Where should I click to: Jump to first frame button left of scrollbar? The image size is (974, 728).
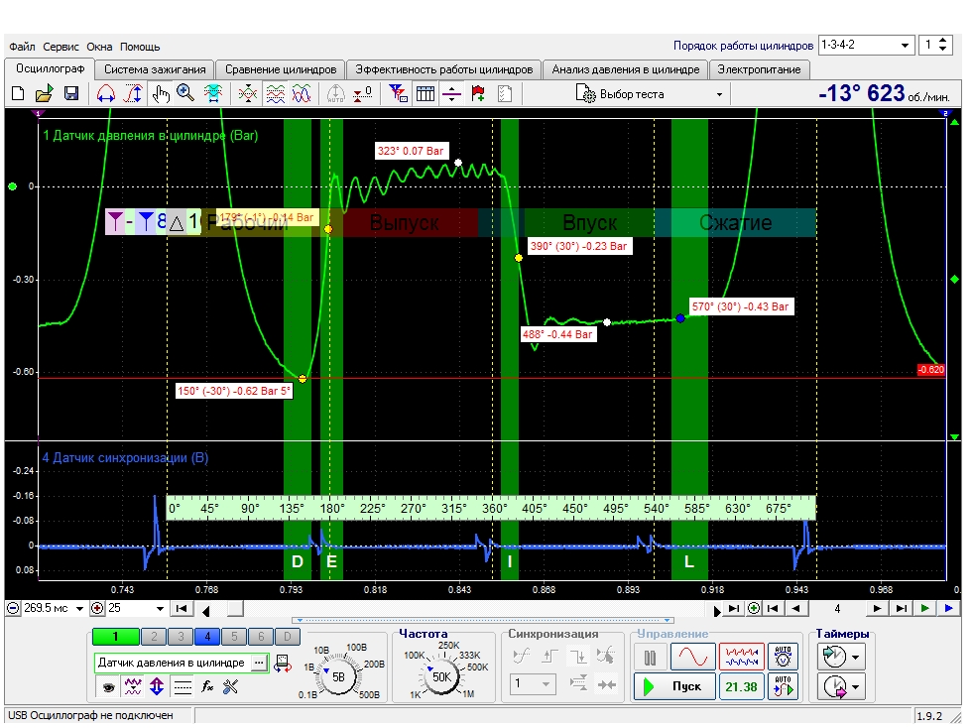182,609
